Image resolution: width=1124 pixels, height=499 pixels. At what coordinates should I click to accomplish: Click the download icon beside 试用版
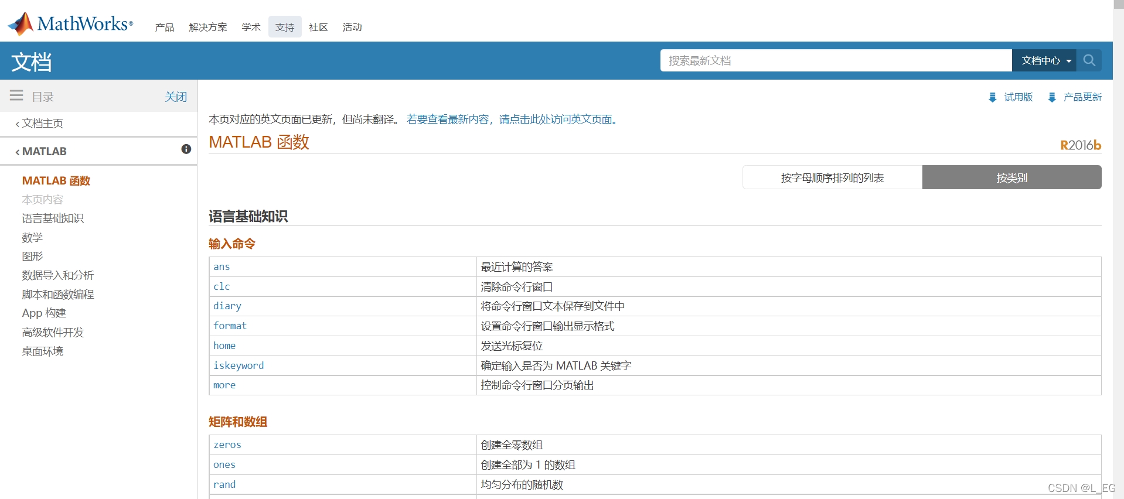993,97
